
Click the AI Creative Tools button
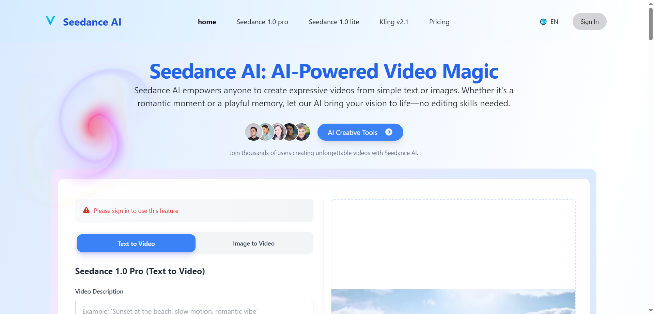tap(360, 132)
